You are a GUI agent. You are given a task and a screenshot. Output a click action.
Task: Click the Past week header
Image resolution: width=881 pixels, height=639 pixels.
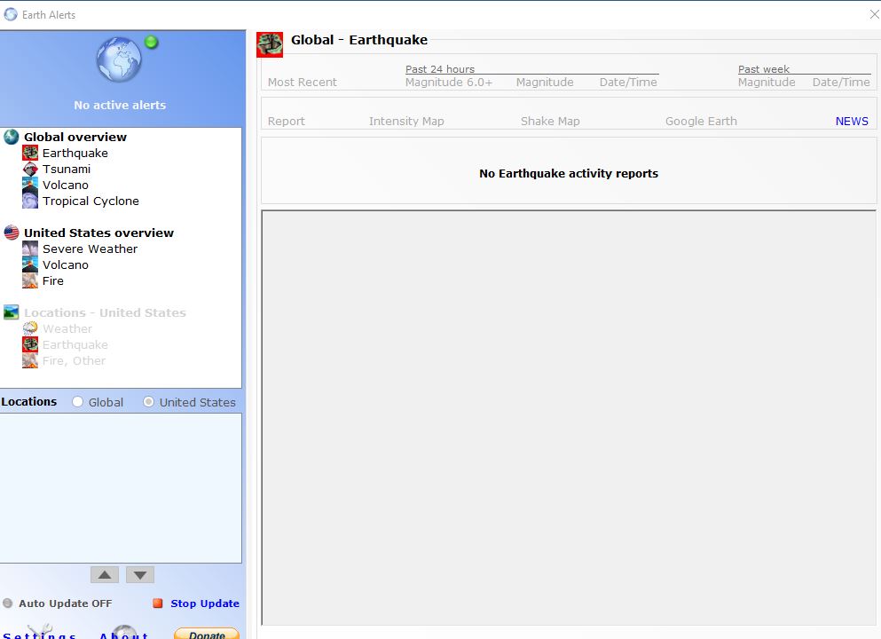tap(764, 69)
